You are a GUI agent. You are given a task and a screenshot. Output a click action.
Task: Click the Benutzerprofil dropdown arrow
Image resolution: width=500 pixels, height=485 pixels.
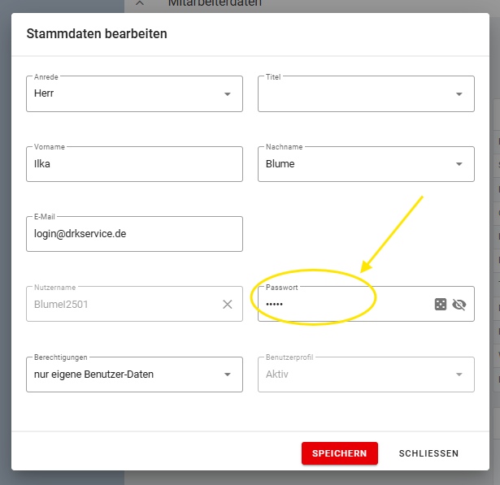pos(459,375)
